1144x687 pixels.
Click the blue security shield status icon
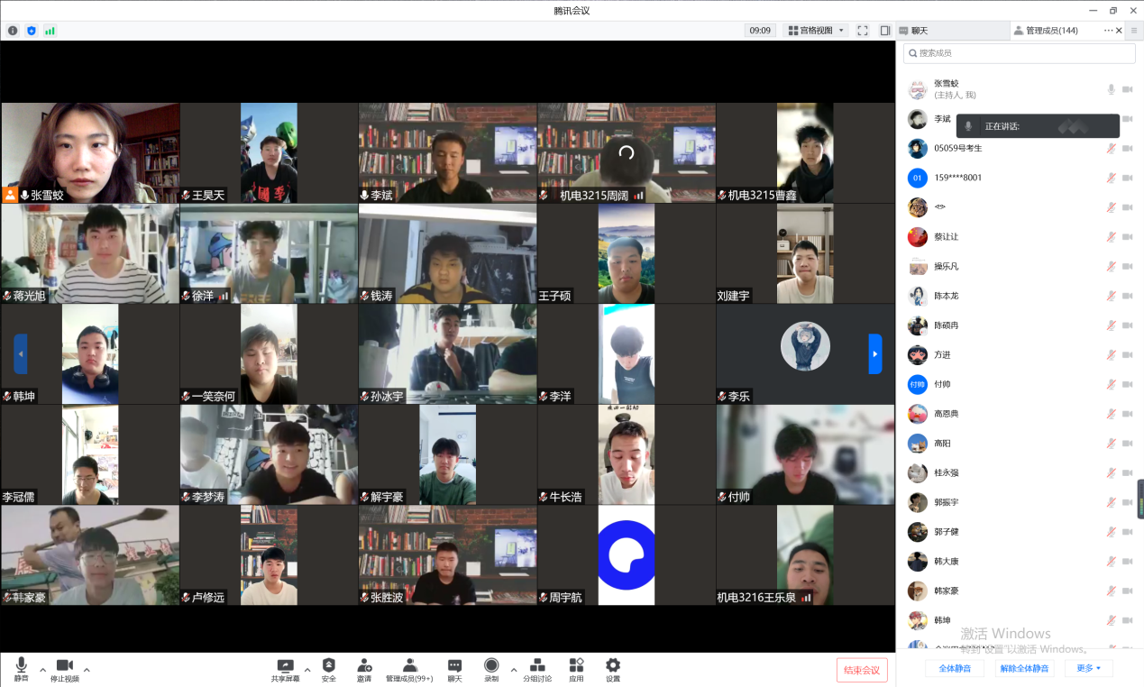(x=32, y=31)
